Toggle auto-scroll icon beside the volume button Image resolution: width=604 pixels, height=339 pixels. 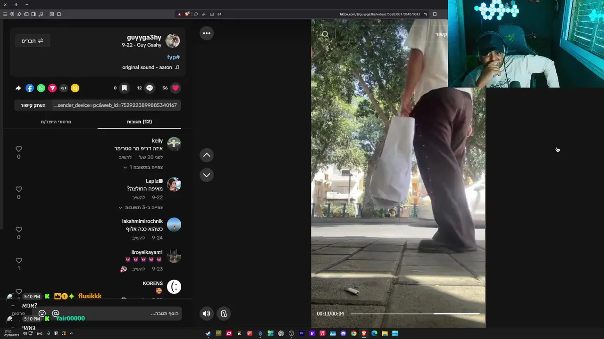(224, 314)
